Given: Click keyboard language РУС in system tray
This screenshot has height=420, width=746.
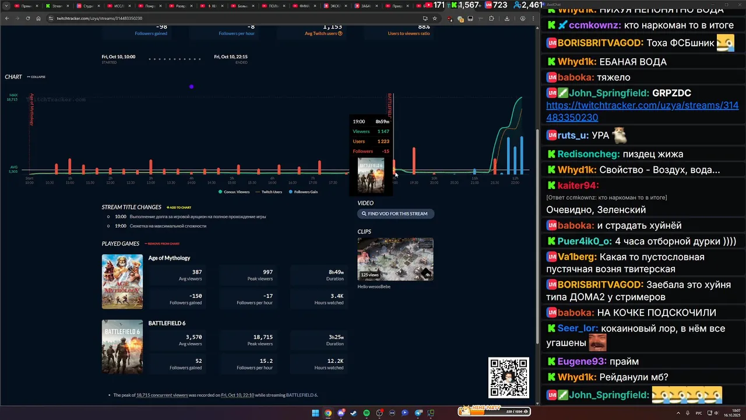Looking at the screenshot, I should click(699, 413).
